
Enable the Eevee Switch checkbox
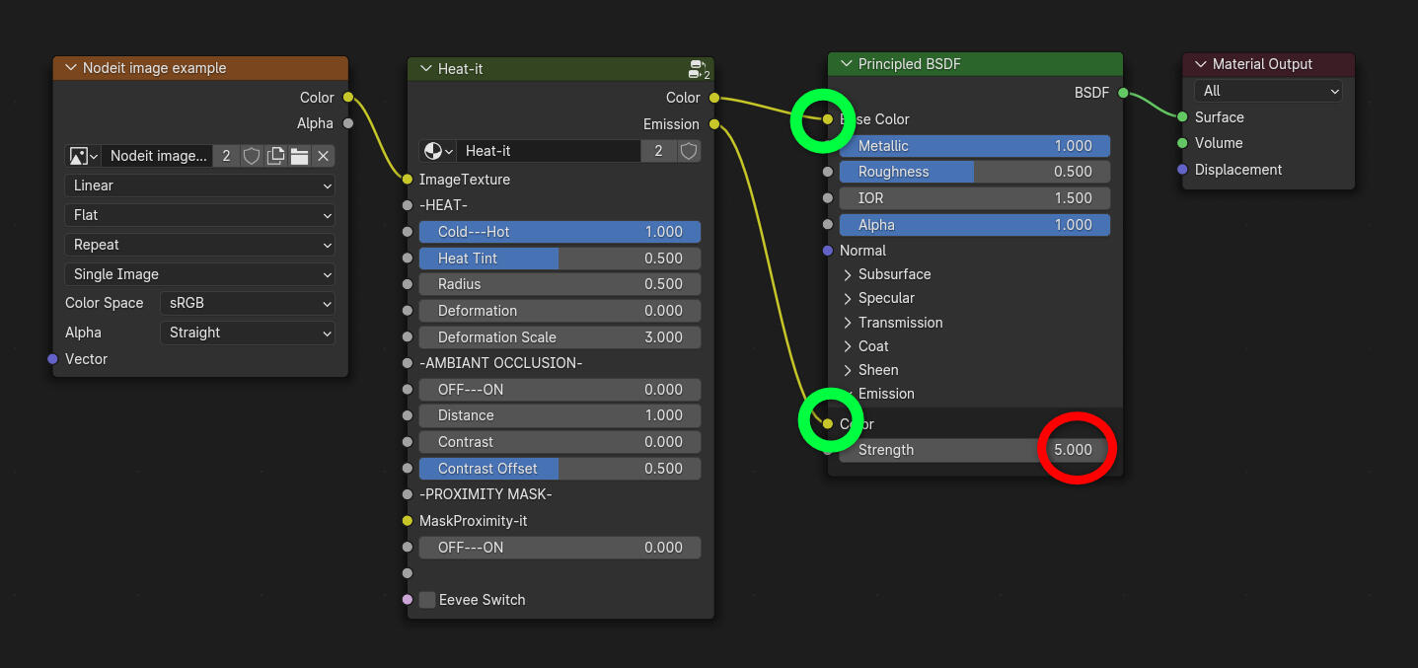tap(427, 600)
